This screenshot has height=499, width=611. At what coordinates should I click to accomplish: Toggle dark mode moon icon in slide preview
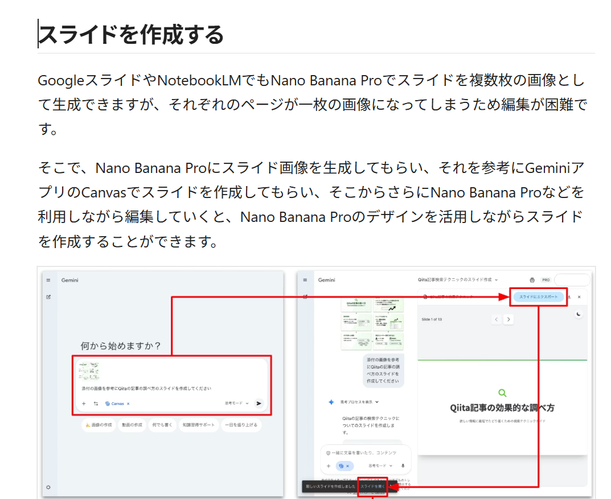point(579,314)
